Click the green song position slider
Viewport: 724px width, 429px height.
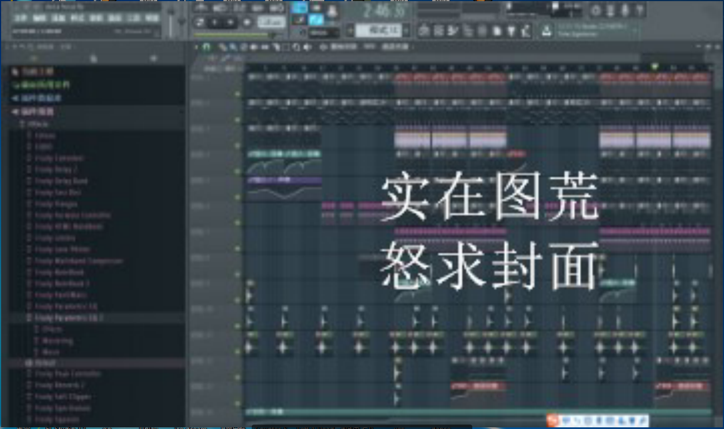pyautogui.click(x=237, y=36)
